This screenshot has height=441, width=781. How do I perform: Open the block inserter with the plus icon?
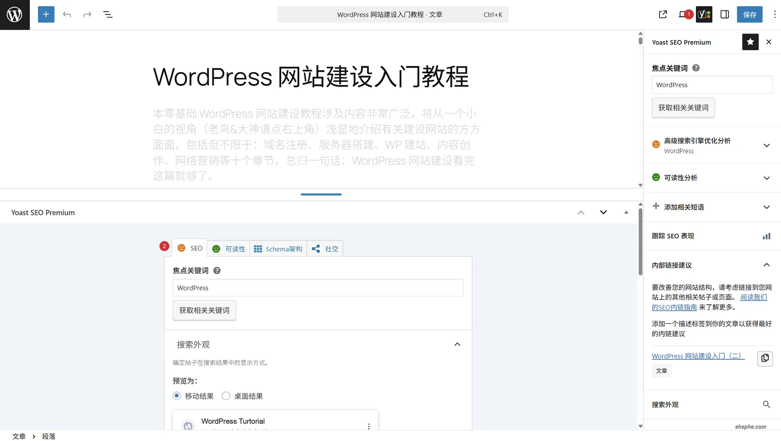click(46, 14)
